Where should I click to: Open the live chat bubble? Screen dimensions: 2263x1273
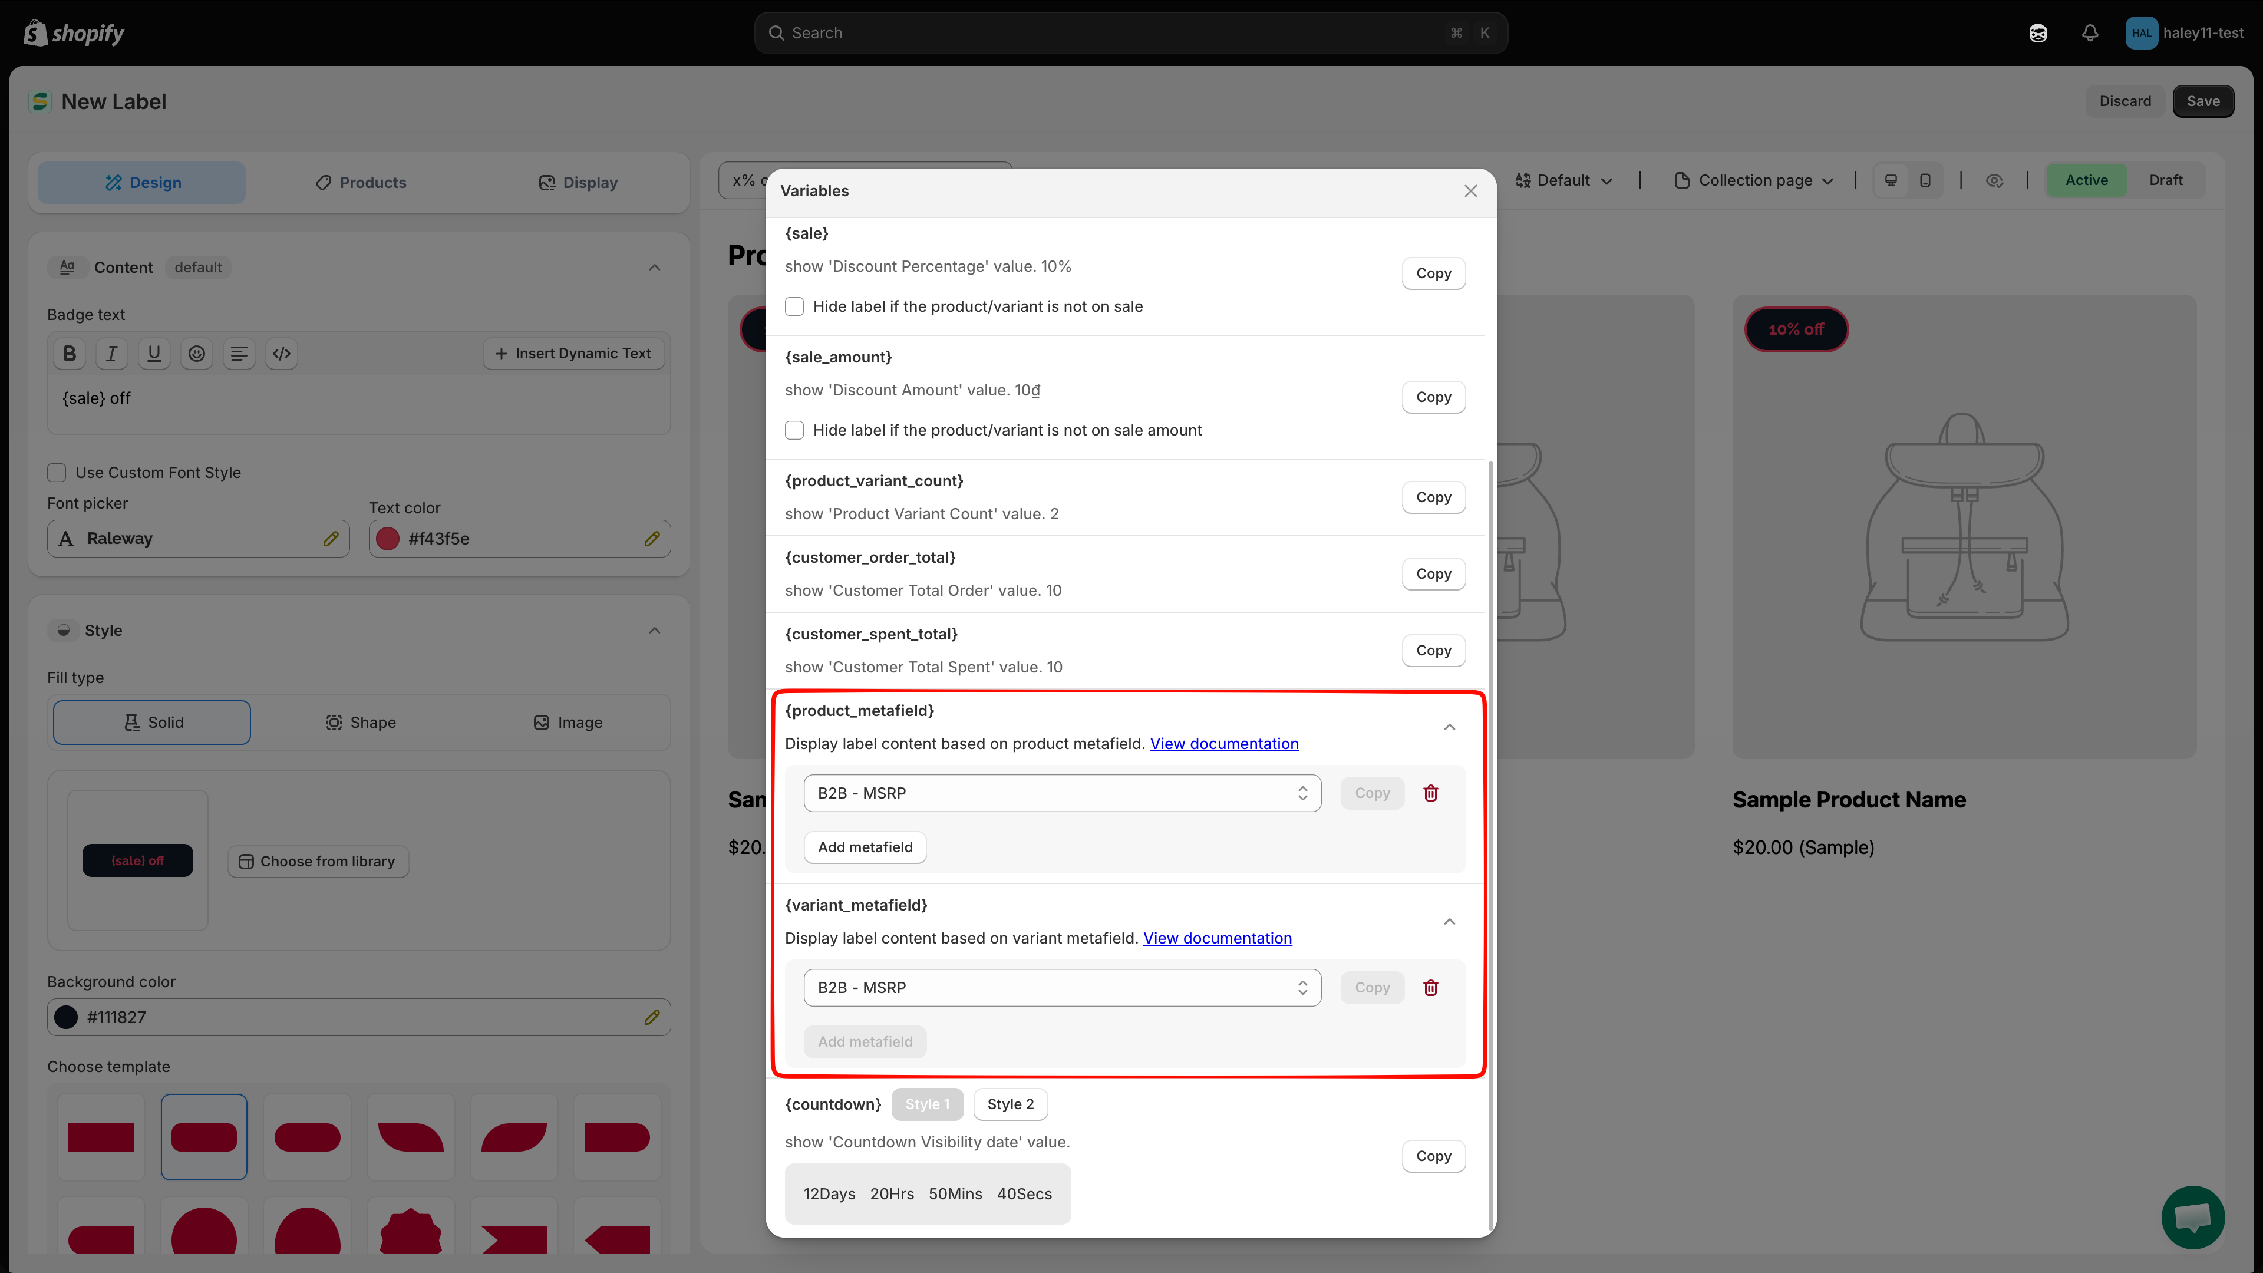tap(2193, 1217)
